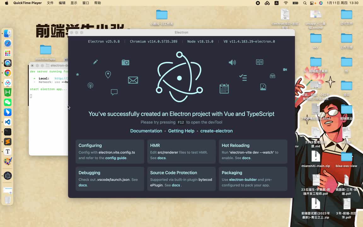The height and width of the screenshot is (227, 363).
Task: Check battery status in menu bar
Action: point(295,3)
